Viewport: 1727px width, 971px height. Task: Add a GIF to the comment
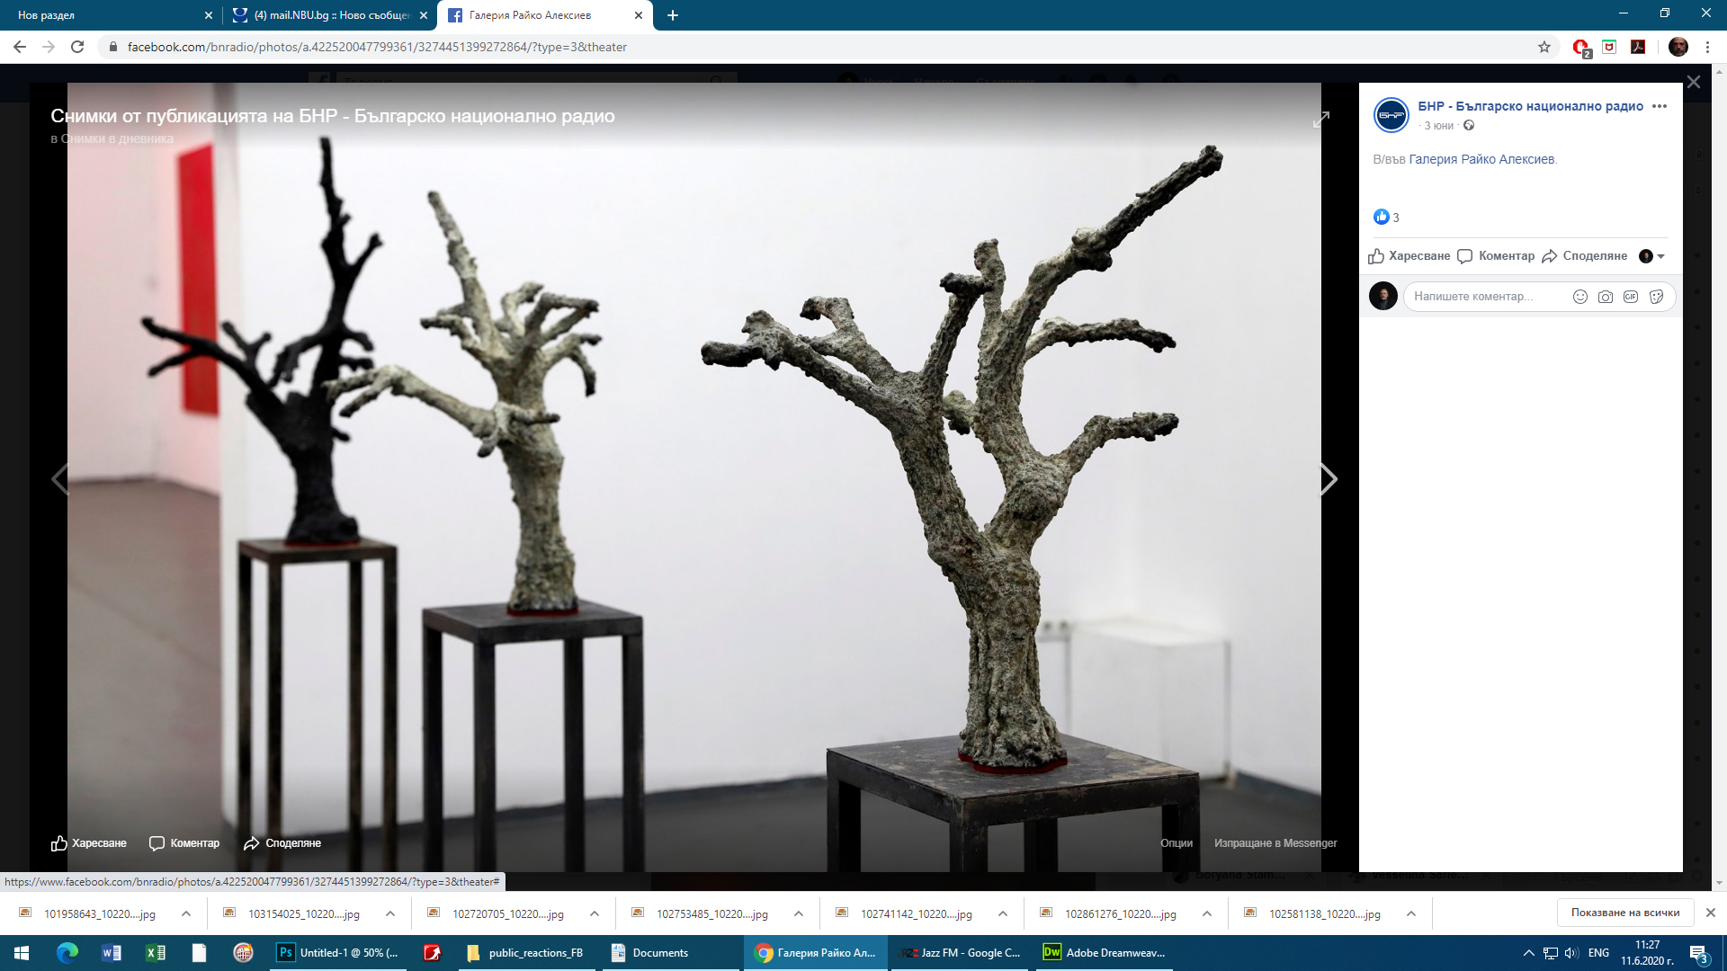tap(1631, 297)
